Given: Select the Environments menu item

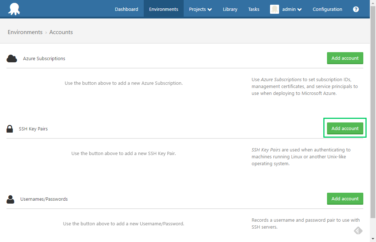Looking at the screenshot, I should 164,9.
